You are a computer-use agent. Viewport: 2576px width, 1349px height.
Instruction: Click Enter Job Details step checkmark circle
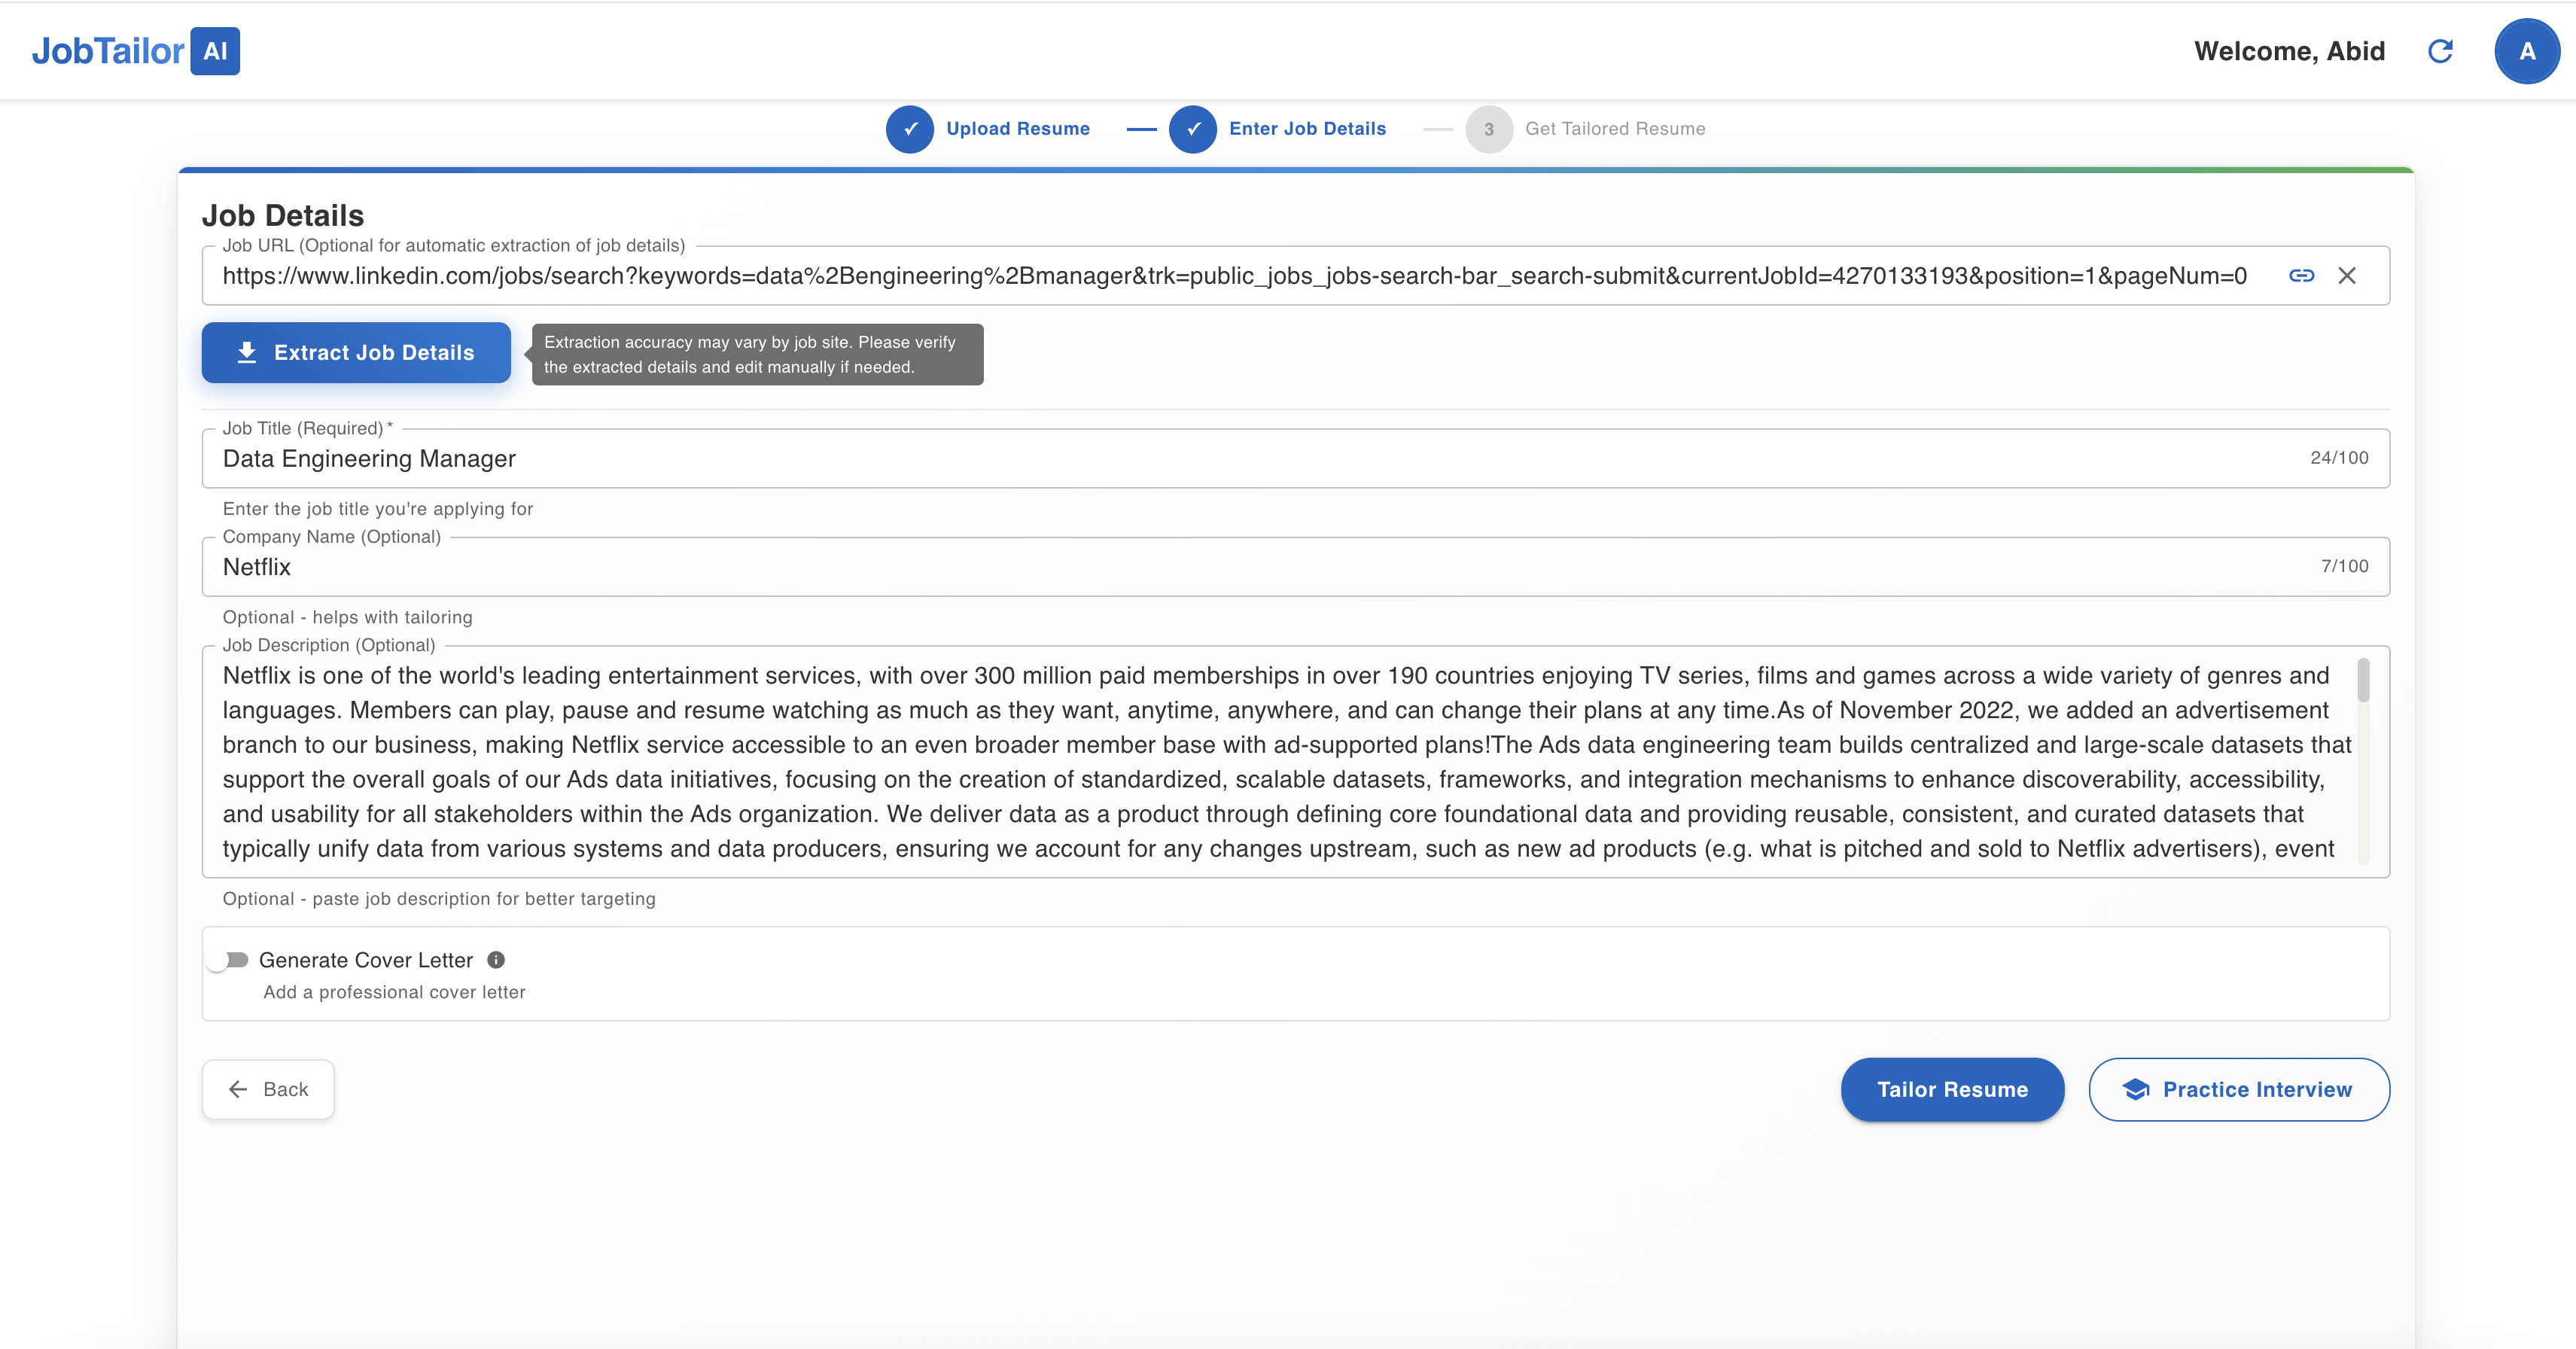click(1192, 129)
